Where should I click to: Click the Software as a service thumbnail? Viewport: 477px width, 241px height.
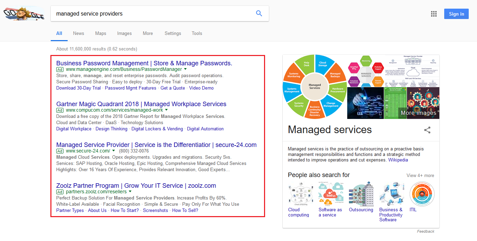coord(331,193)
